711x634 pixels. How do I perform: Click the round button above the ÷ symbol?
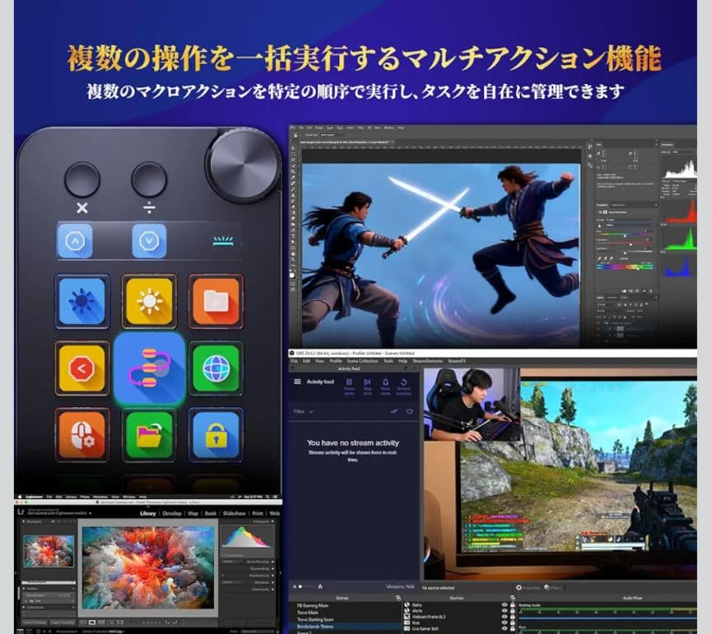149,179
